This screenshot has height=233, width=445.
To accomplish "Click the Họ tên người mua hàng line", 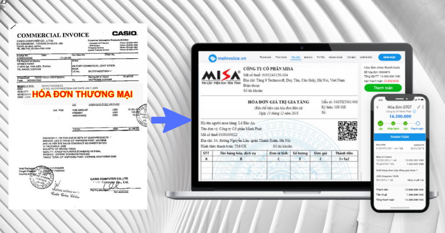I will [228, 123].
